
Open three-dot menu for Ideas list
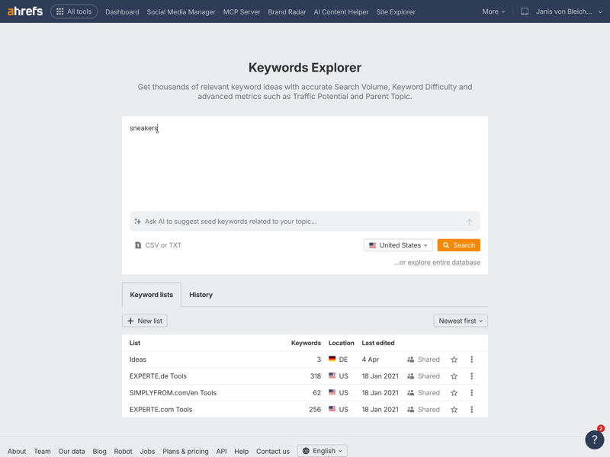(x=471, y=360)
